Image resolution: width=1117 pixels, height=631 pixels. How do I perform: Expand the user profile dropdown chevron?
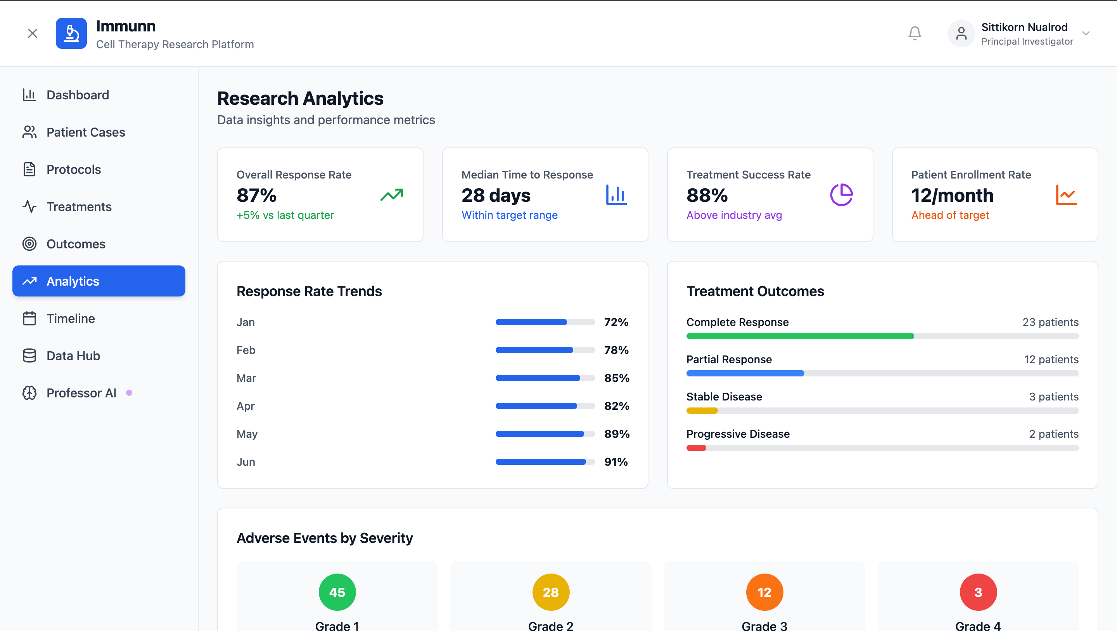coord(1086,33)
